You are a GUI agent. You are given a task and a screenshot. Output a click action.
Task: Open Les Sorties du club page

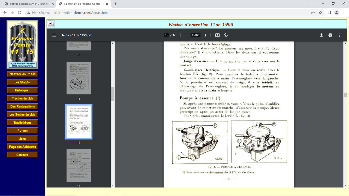22,115
